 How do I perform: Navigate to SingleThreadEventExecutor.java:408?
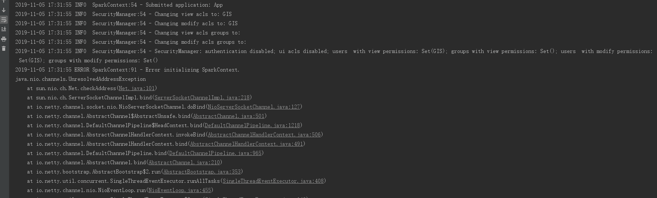pos(273,181)
